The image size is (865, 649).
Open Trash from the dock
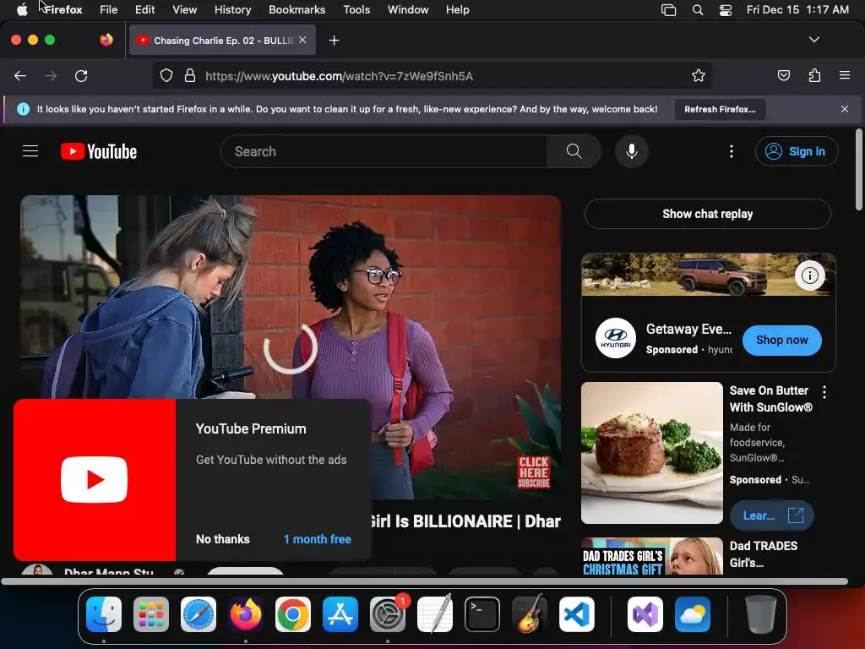(761, 614)
